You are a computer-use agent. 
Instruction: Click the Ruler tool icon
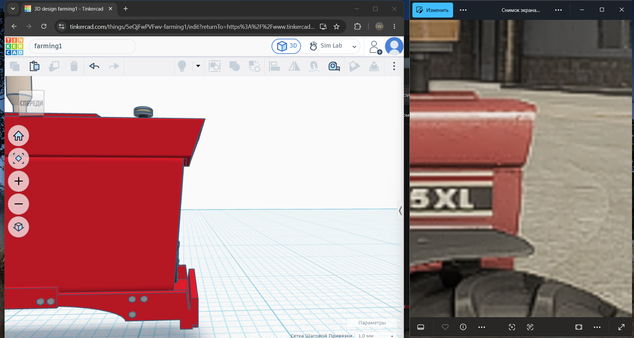coord(334,66)
